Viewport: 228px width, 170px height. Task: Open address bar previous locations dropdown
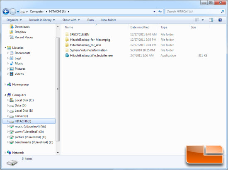coord(154,12)
